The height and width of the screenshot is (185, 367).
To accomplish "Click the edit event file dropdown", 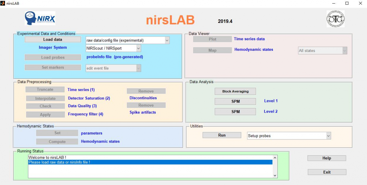I will (113, 68).
